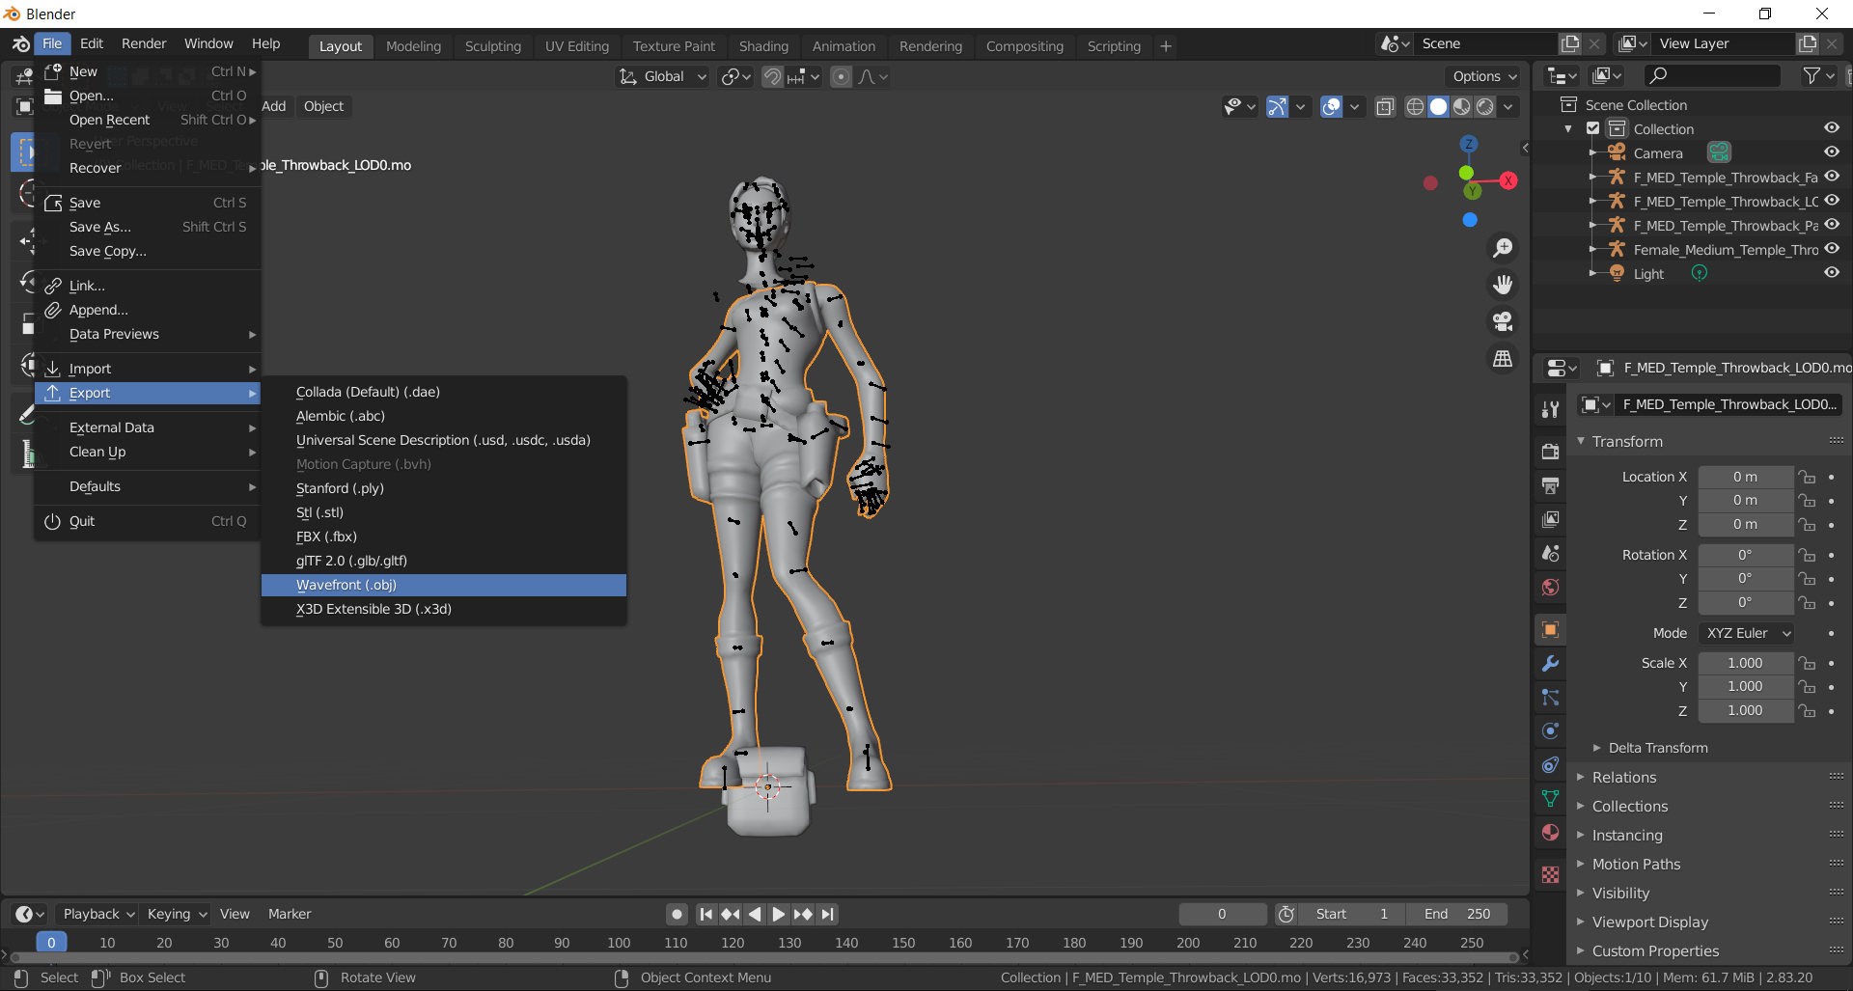This screenshot has width=1853, height=991.
Task: Toggle X-ray view icon
Action: click(1385, 107)
